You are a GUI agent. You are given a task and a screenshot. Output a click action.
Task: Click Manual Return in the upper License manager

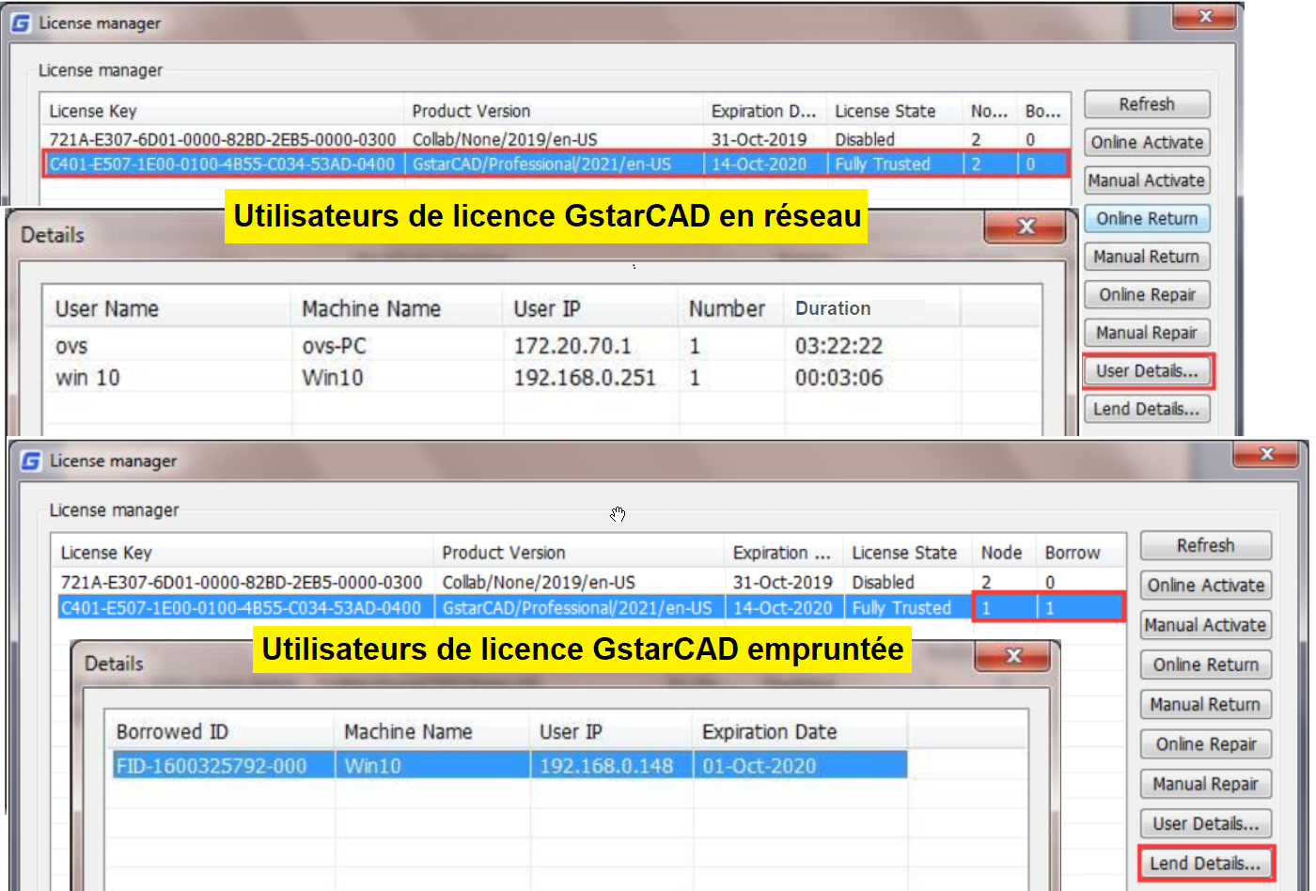pos(1147,257)
